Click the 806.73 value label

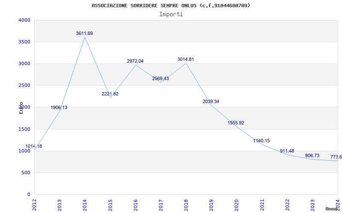pos(312,155)
